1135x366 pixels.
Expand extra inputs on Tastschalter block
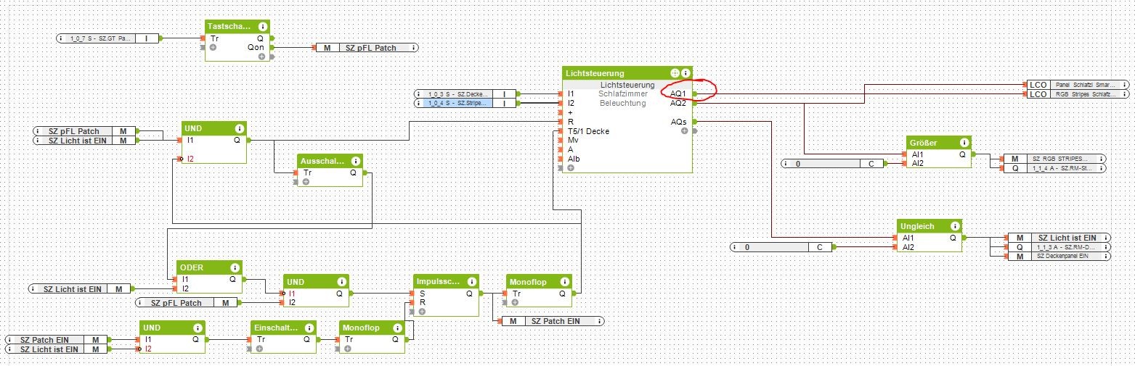pos(213,46)
